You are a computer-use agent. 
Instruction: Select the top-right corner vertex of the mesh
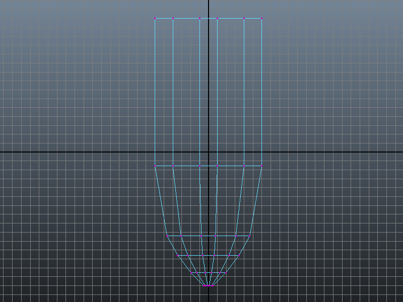[x=261, y=19]
